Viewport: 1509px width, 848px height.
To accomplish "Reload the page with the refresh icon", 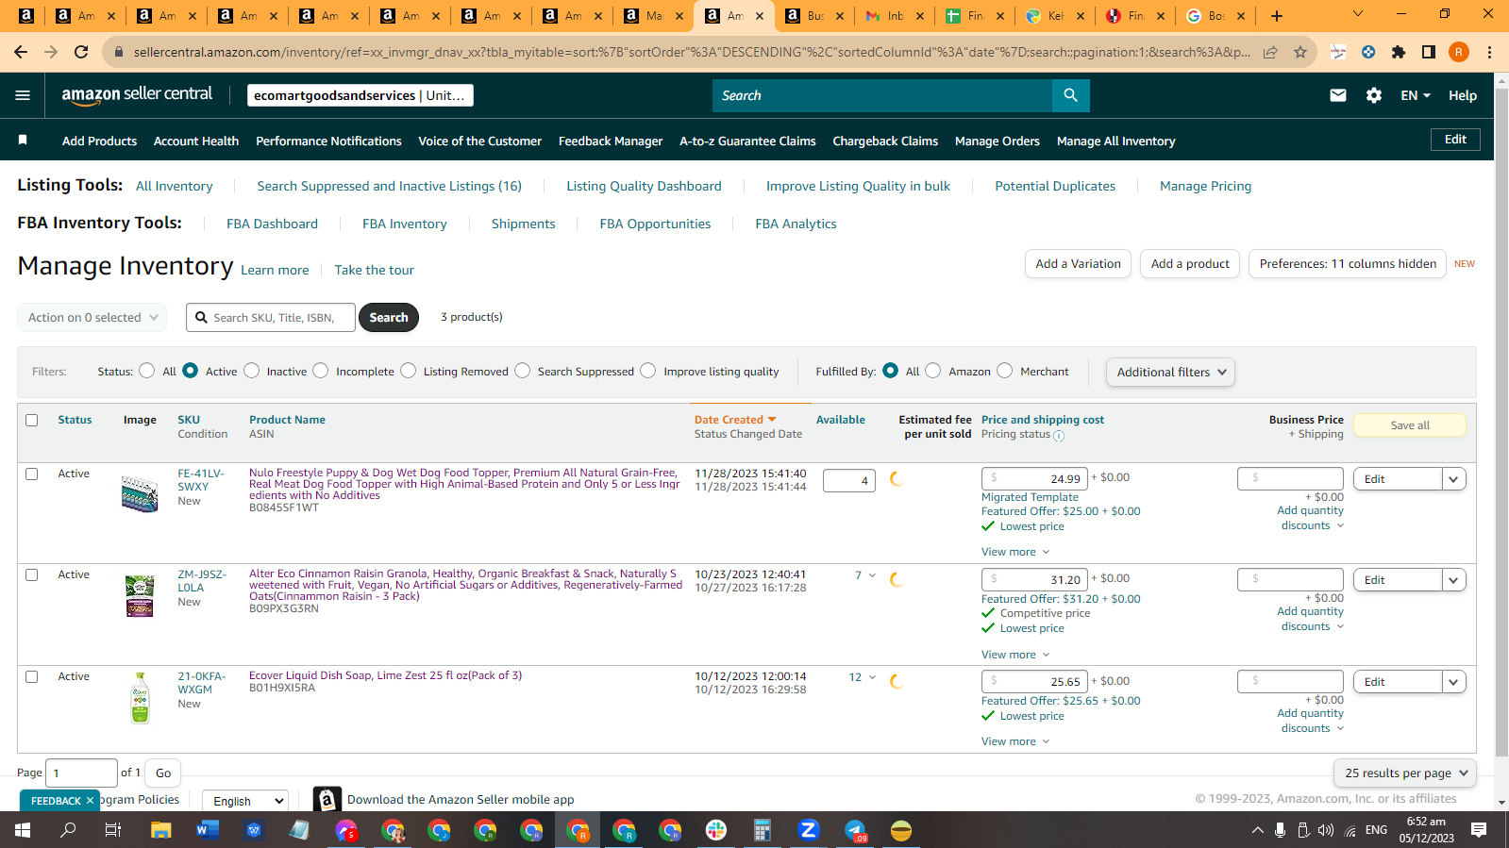I will pos(81,52).
